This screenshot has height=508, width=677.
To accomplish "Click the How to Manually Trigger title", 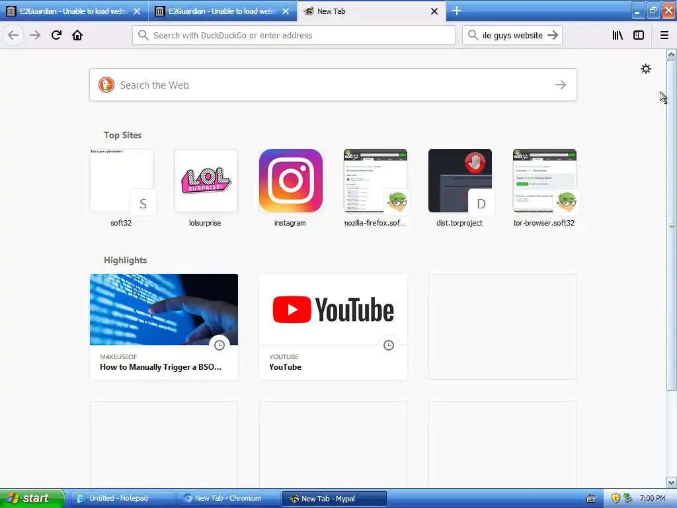I will (161, 366).
